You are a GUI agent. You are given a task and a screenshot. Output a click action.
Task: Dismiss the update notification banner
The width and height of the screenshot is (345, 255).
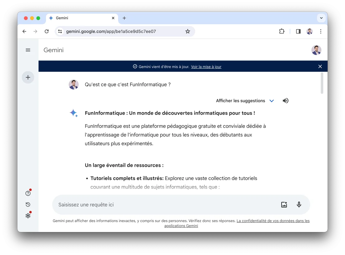point(320,66)
